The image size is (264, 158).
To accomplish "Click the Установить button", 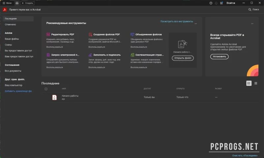I will click(219, 57).
